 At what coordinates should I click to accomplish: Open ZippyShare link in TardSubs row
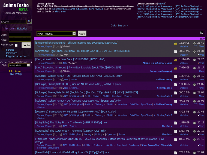click(x=53, y=148)
